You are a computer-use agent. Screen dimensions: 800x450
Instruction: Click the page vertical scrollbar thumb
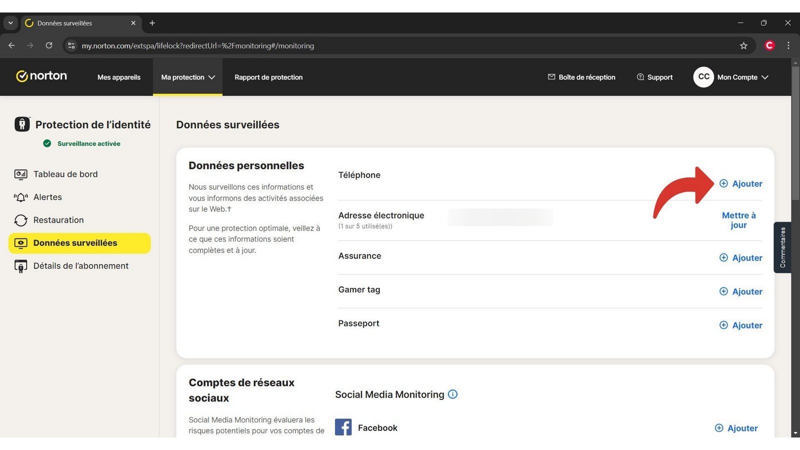click(795, 132)
